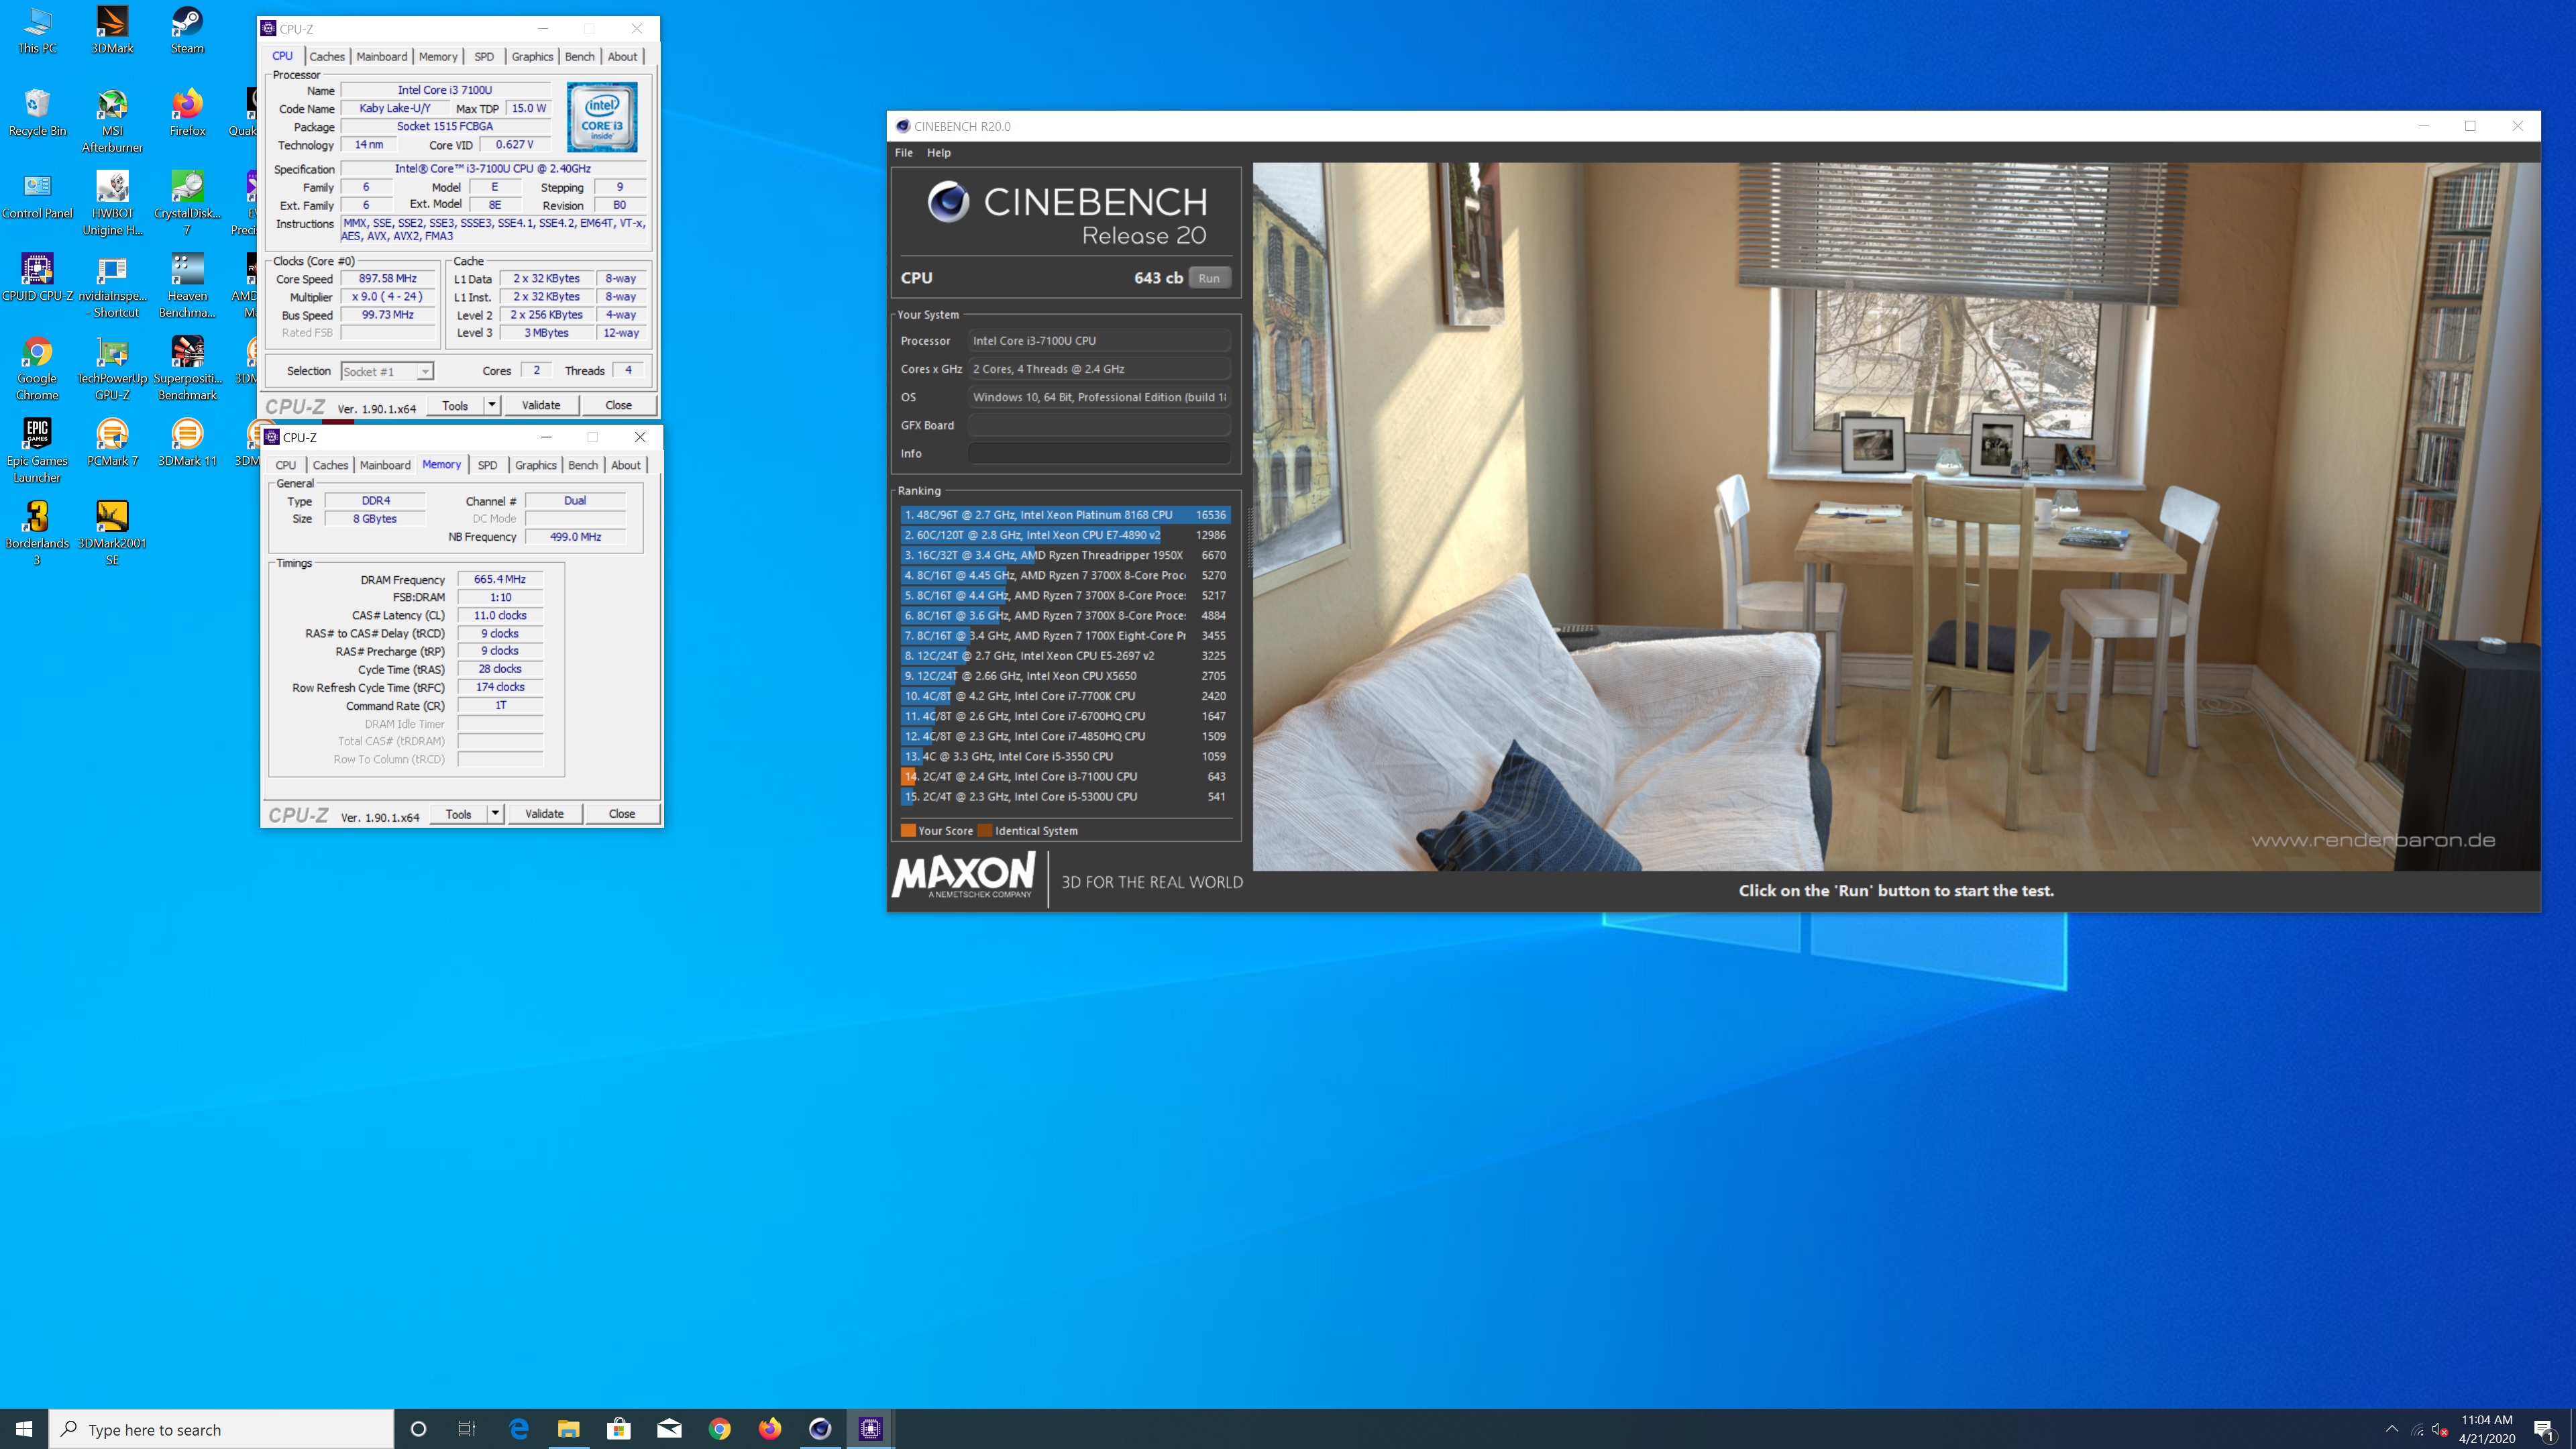The width and height of the screenshot is (2576, 1449).
Task: Open Graphics tab in top CPU-Z window
Action: click(532, 56)
